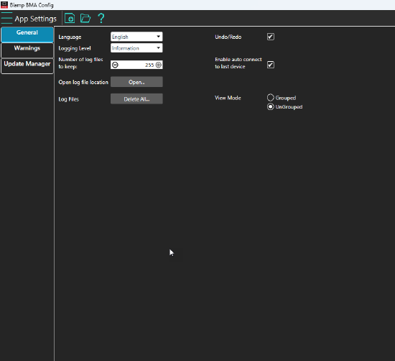The height and width of the screenshot is (361, 395).
Task: Click the open folder icon
Action: (85, 18)
